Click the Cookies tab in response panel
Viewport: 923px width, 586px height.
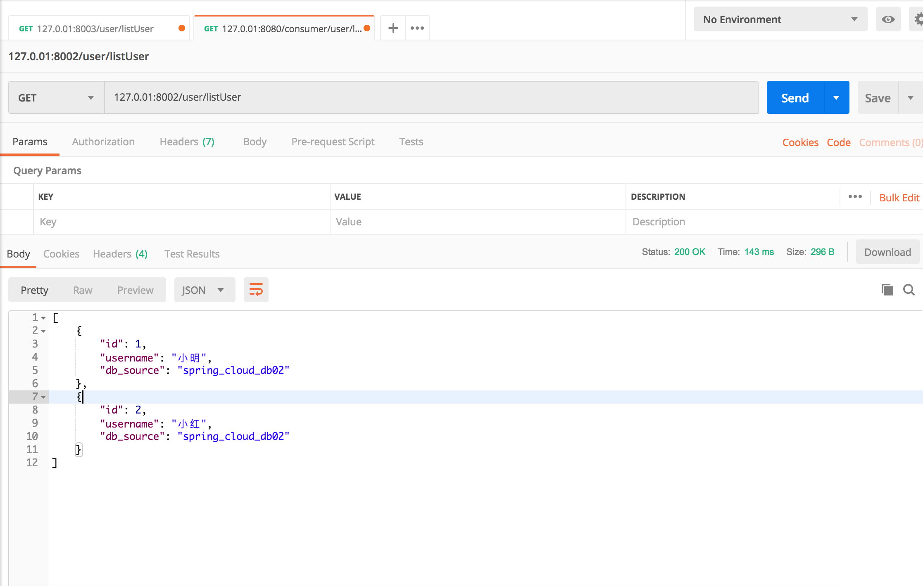[x=61, y=253]
